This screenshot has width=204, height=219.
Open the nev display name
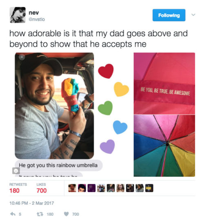tap(34, 13)
